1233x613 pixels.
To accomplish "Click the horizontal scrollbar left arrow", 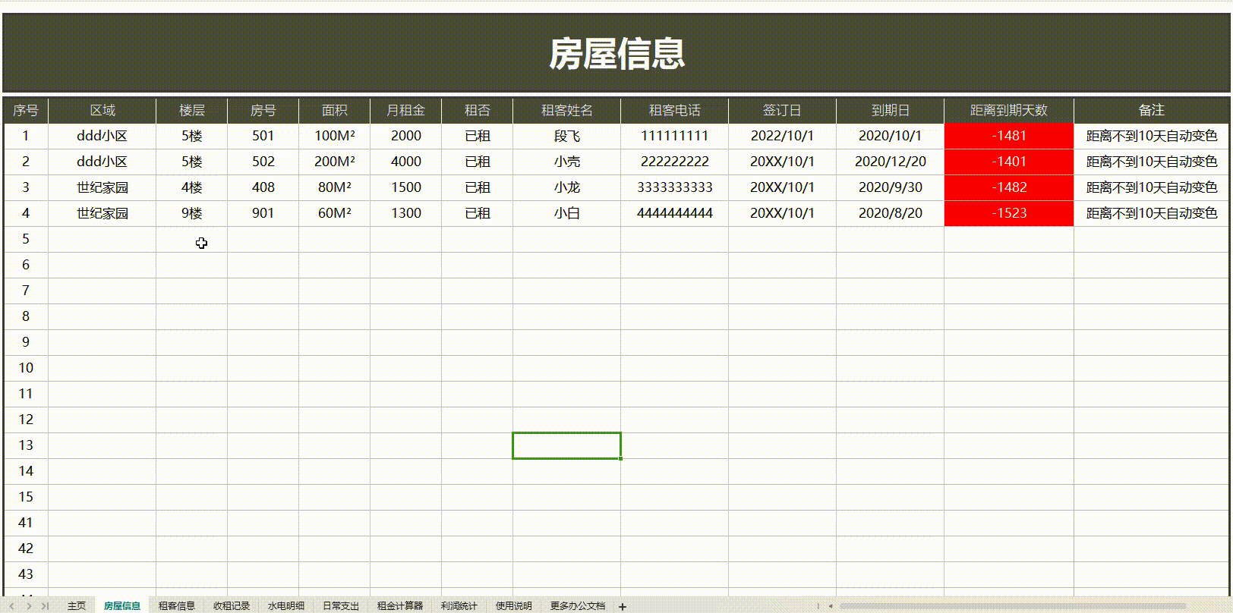I will tap(831, 606).
